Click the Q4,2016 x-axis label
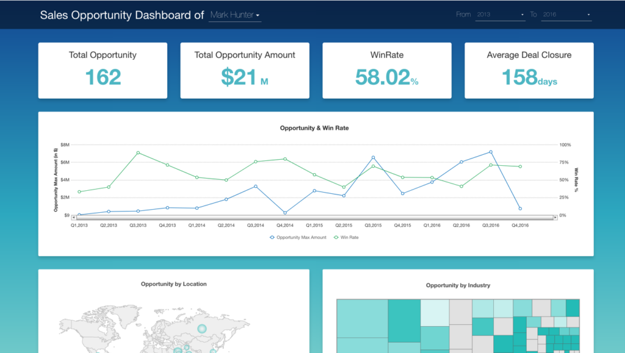625x353 pixels. pyautogui.click(x=520, y=225)
